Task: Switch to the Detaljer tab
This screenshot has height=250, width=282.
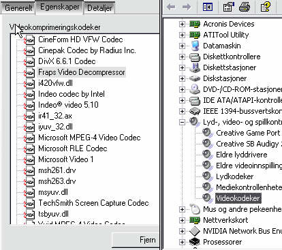Action: pyautogui.click(x=99, y=8)
